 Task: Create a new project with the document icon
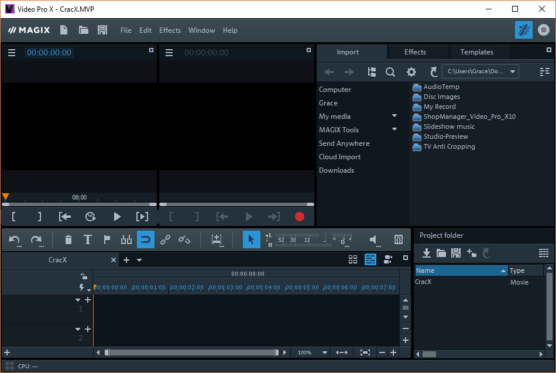coord(64,30)
